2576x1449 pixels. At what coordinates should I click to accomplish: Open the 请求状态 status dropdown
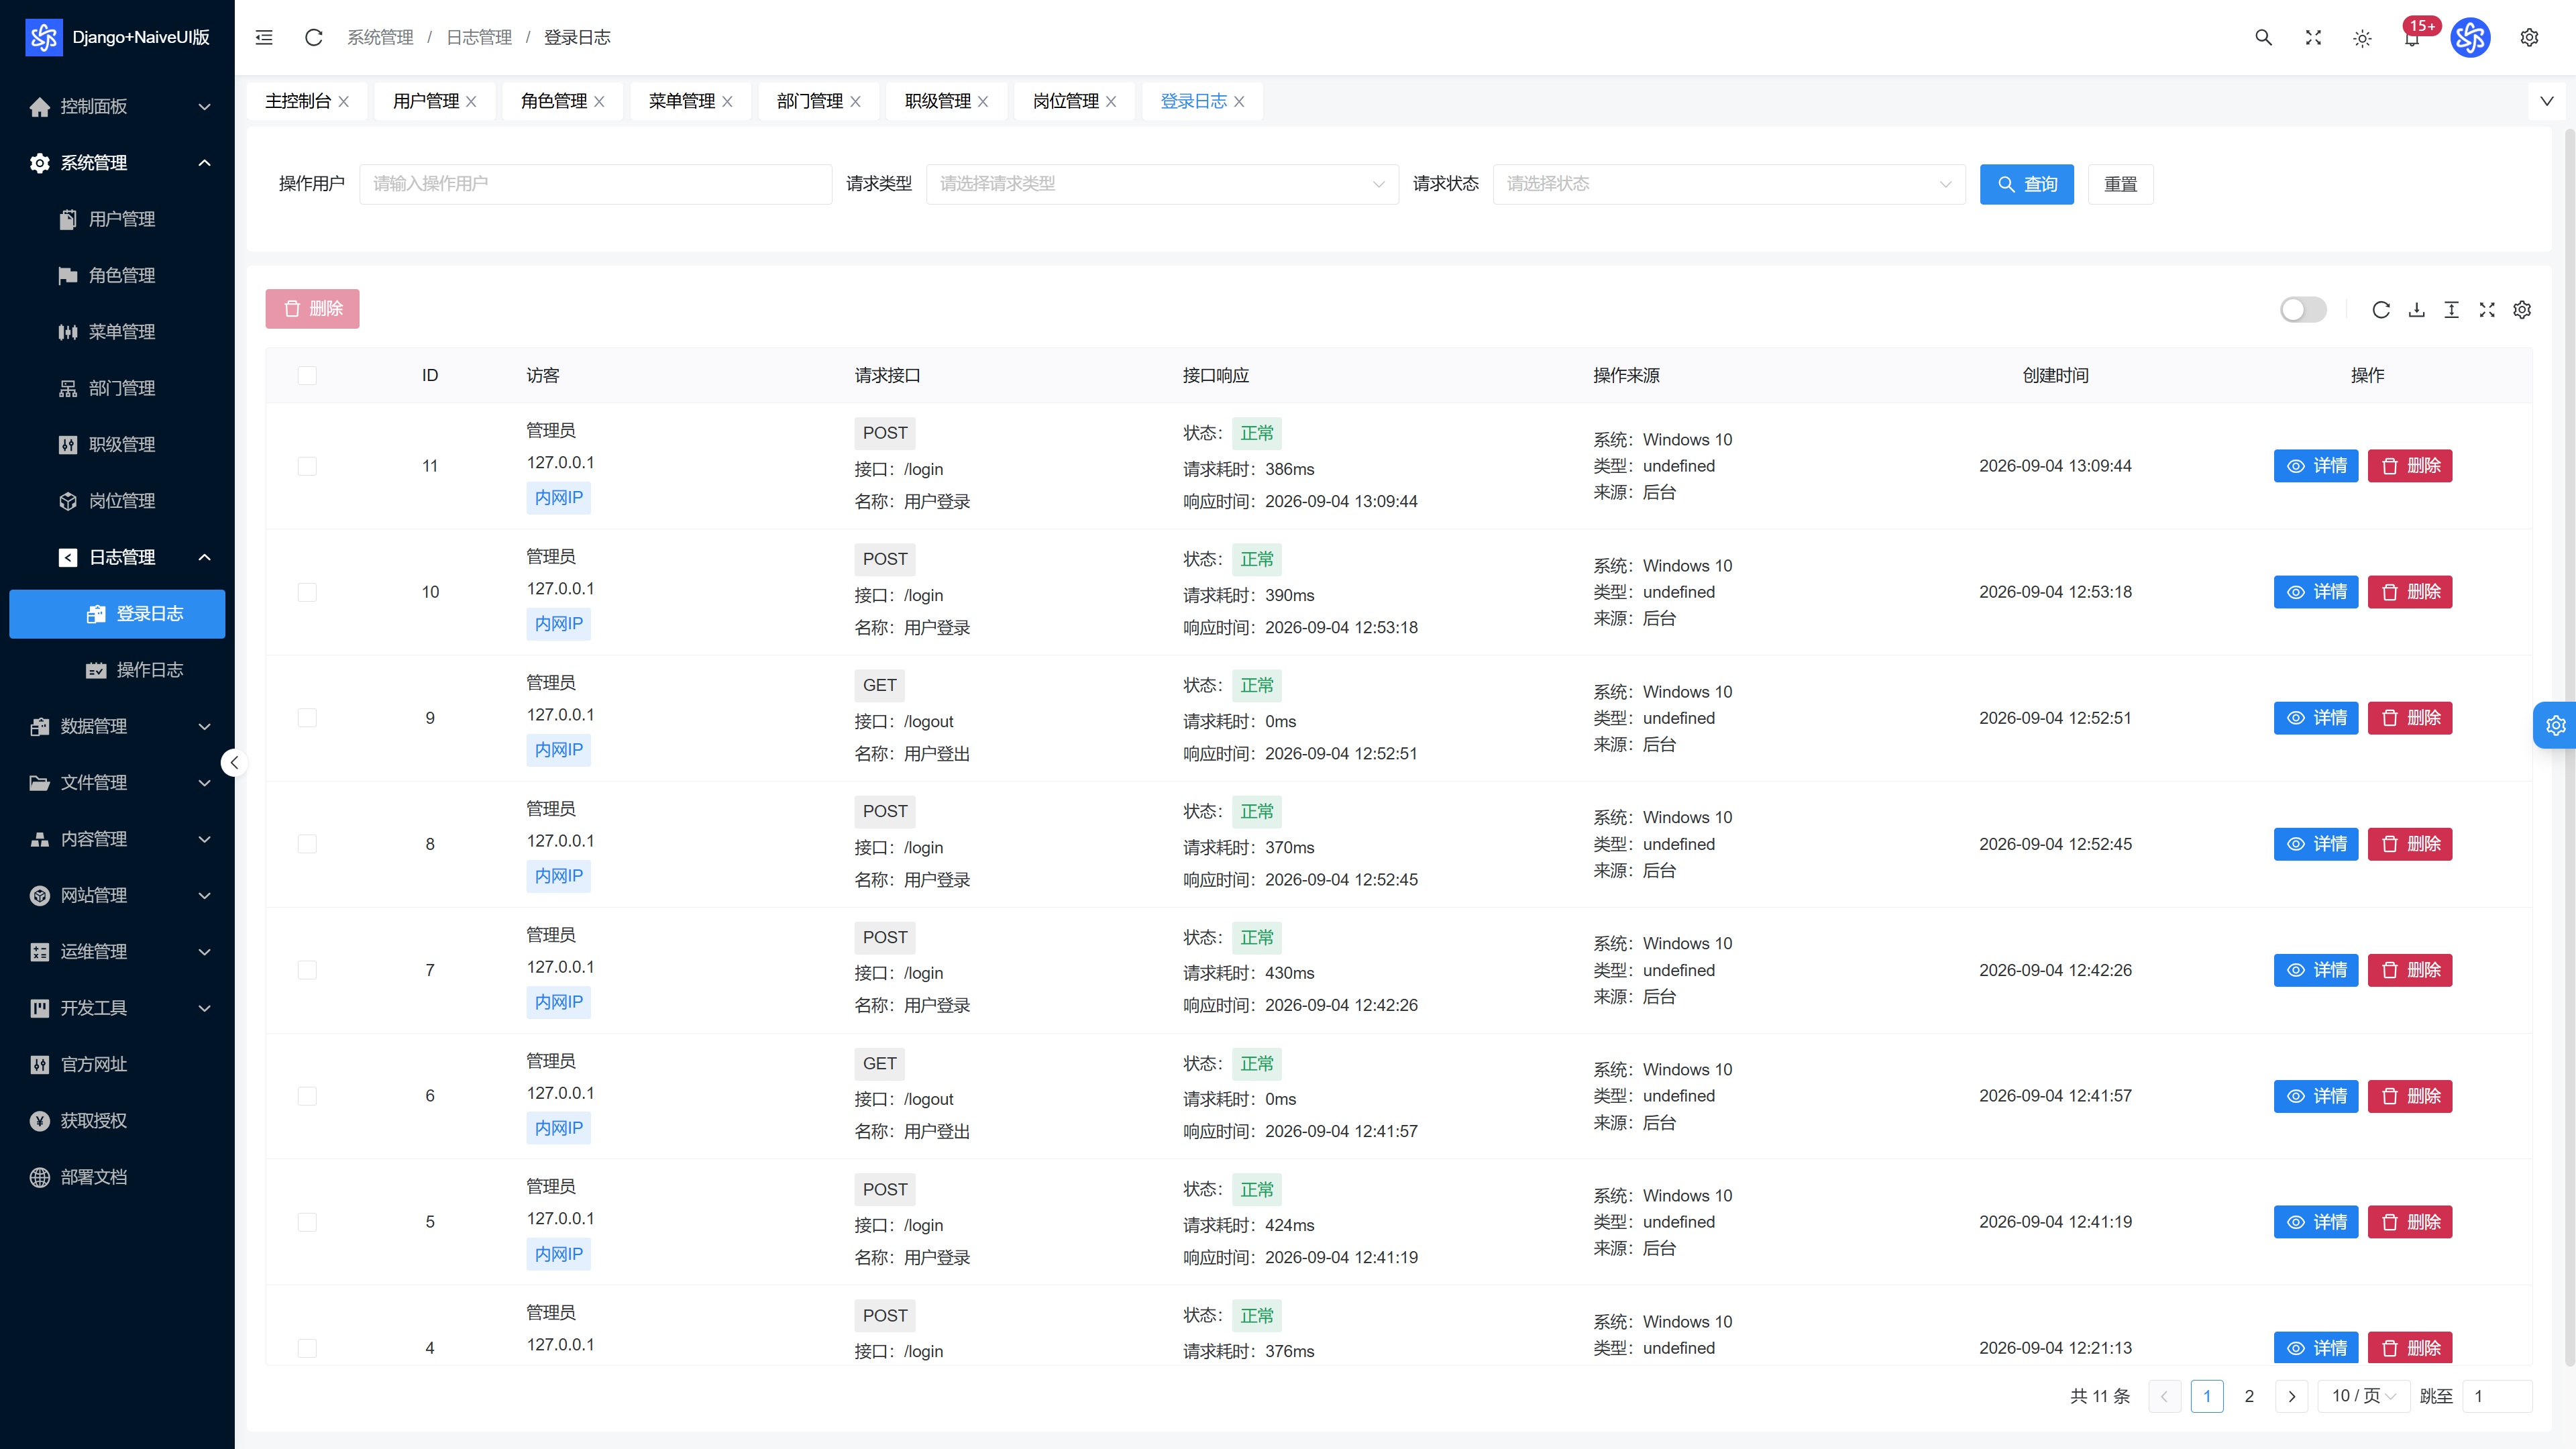(1729, 184)
